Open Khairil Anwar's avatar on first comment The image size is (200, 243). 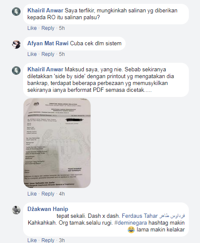point(16,12)
